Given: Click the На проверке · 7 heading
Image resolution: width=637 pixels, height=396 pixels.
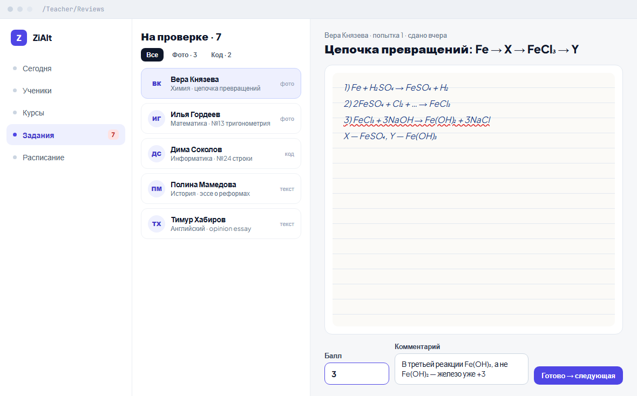Looking at the screenshot, I should click(181, 37).
